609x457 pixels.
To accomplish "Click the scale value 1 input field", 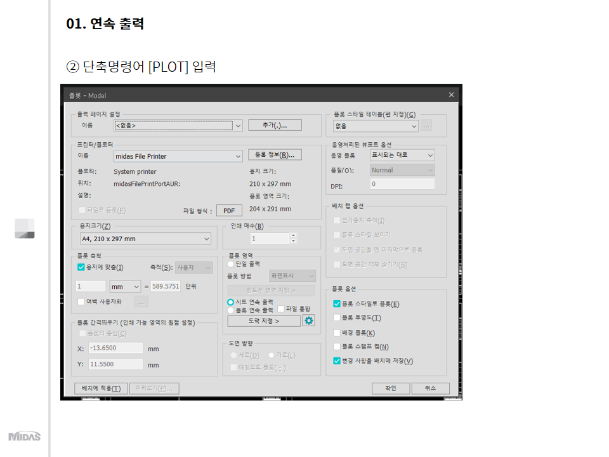I will click(x=91, y=286).
